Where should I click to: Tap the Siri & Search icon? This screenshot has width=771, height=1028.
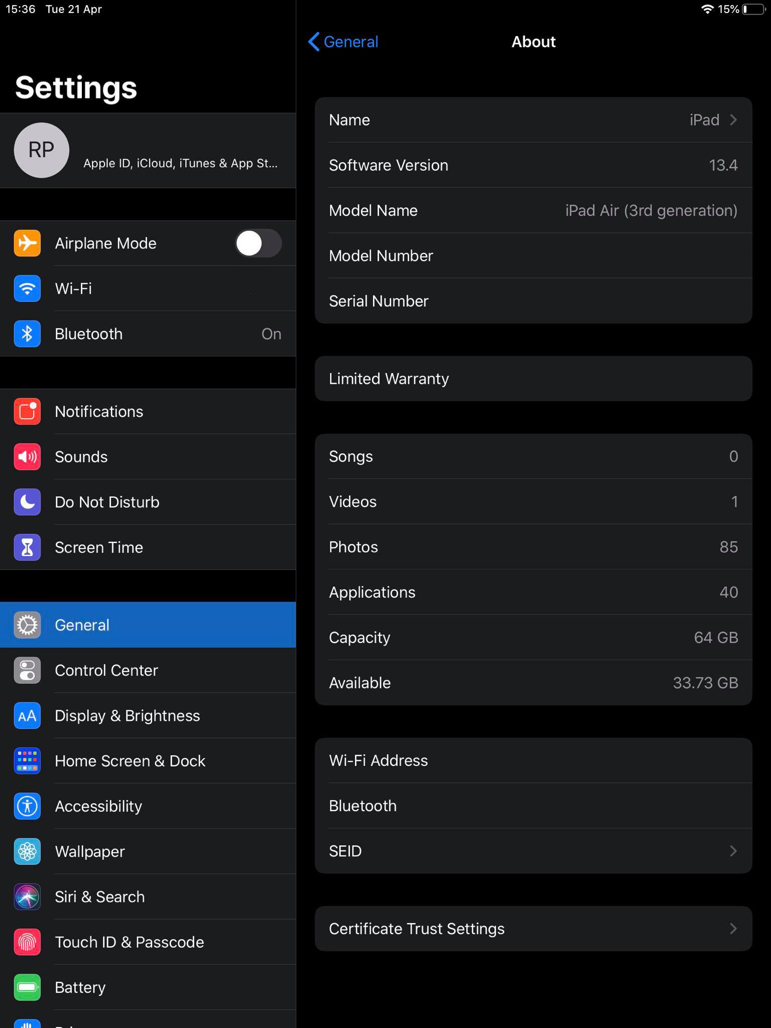[27, 897]
